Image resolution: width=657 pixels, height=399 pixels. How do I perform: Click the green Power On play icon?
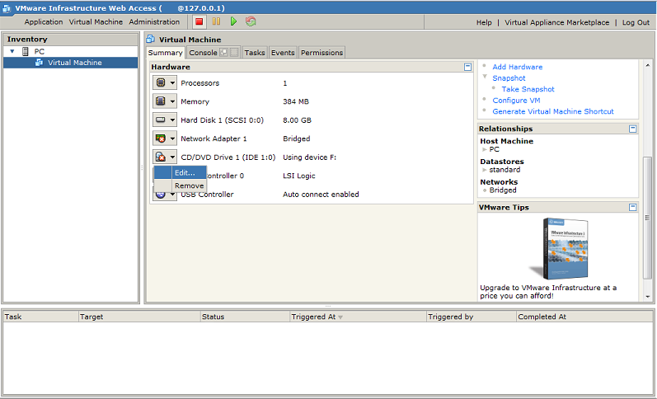(x=233, y=22)
